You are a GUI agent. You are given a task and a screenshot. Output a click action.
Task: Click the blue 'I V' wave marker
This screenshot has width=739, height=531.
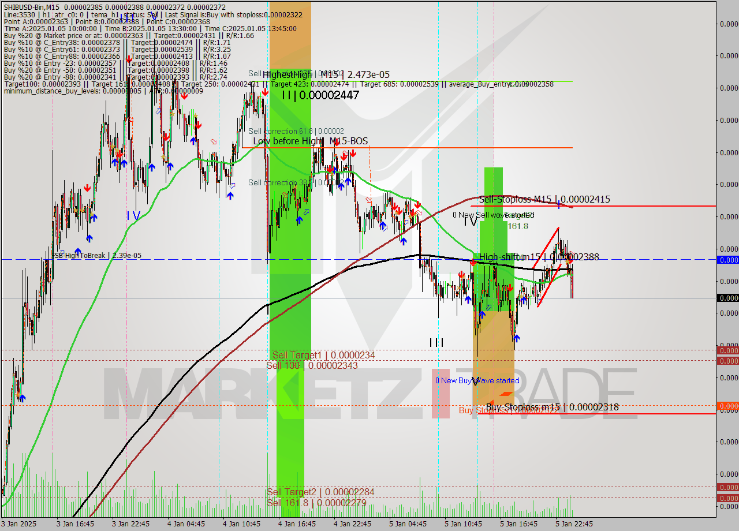pos(133,215)
